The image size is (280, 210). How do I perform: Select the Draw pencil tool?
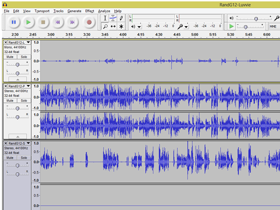click(121, 18)
